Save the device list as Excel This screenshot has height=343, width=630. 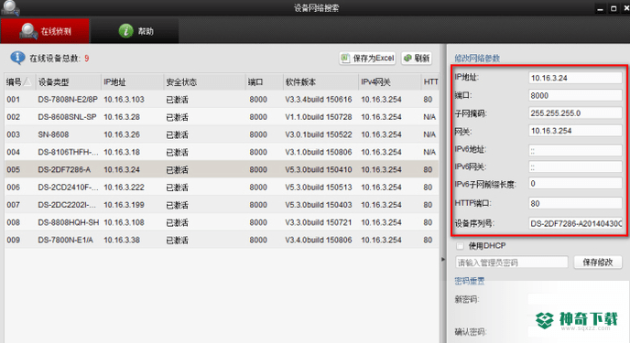tap(367, 59)
